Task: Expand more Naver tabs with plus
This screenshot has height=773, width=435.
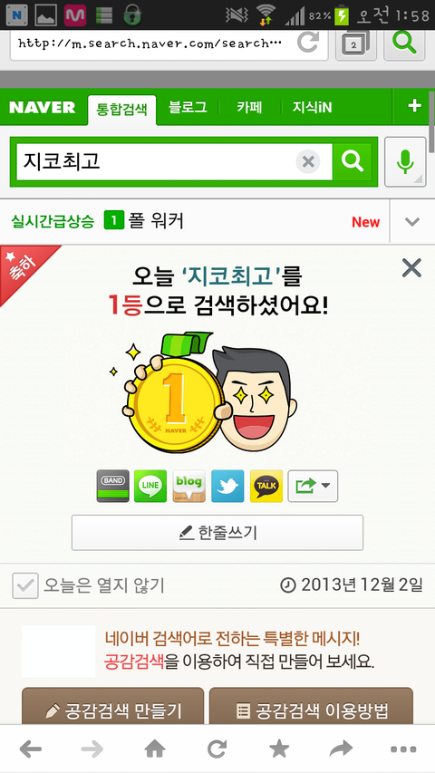Action: 414,106
